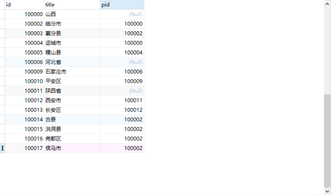Click the scrollbar up arrow

(x=327, y=4)
